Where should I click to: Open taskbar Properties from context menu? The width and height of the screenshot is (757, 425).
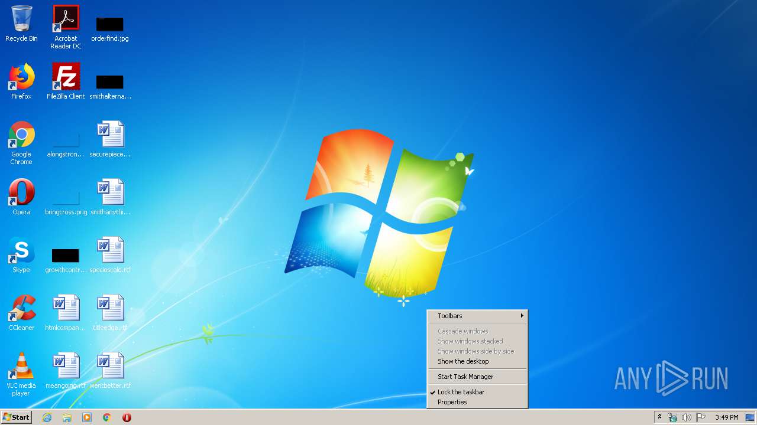pos(477,402)
